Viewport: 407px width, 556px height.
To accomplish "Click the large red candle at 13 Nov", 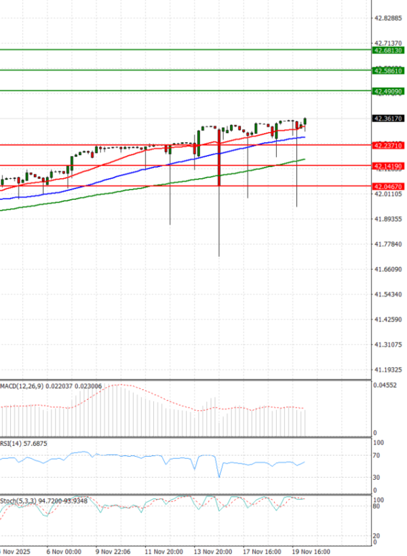I will pos(219,163).
